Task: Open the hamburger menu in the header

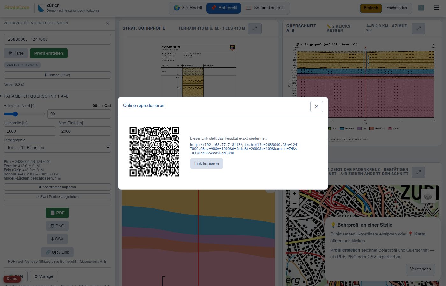Action: tap(436, 8)
